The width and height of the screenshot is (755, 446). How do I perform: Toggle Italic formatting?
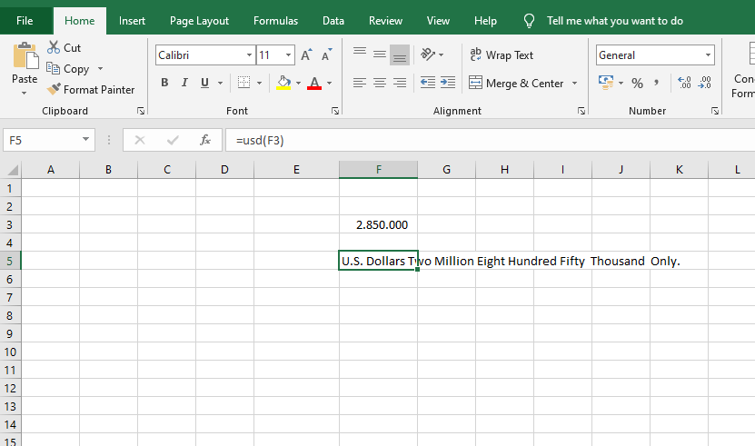tap(184, 83)
